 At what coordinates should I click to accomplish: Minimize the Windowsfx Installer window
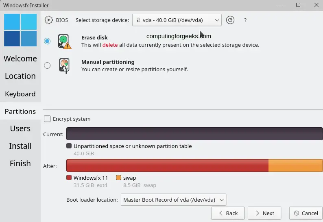pos(280,5)
